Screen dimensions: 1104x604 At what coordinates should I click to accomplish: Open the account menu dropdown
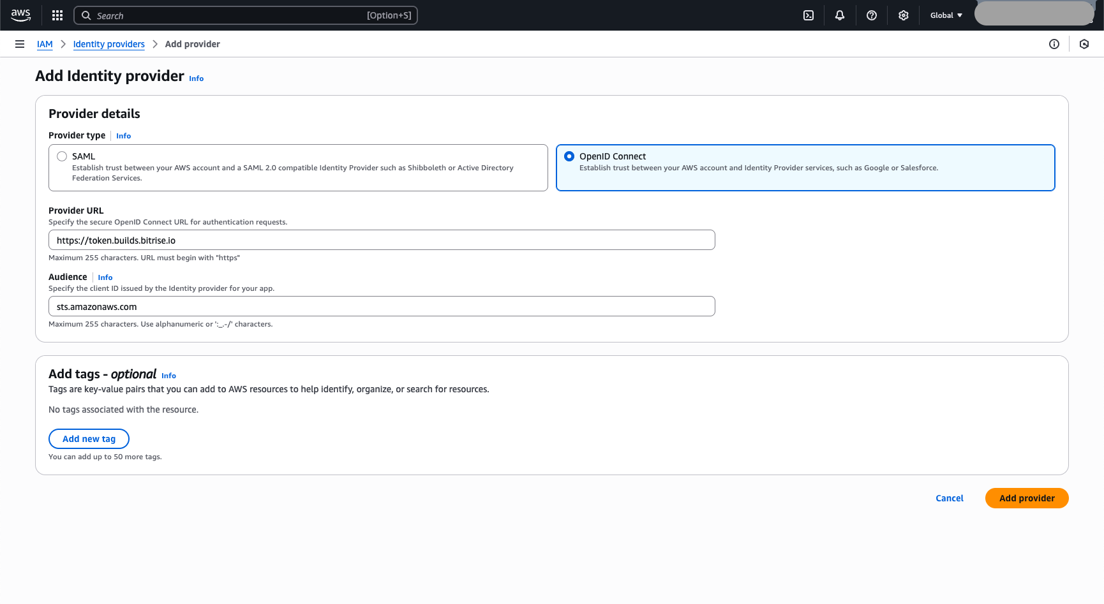point(1034,13)
